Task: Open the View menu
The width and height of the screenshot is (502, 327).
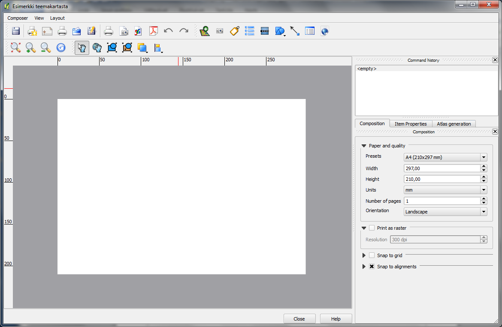Action: coord(39,18)
